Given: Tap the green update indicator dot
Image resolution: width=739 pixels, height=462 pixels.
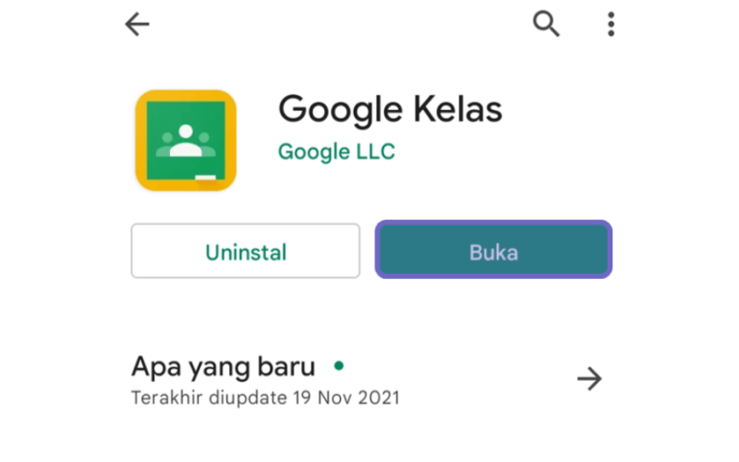Looking at the screenshot, I should point(338,365).
